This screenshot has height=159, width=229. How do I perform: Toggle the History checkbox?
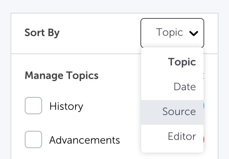(33, 106)
